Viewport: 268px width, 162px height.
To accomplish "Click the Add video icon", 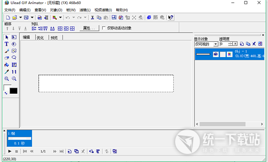I will coord(46,17).
